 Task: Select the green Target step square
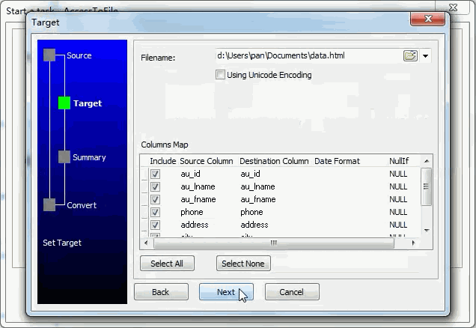[64, 103]
